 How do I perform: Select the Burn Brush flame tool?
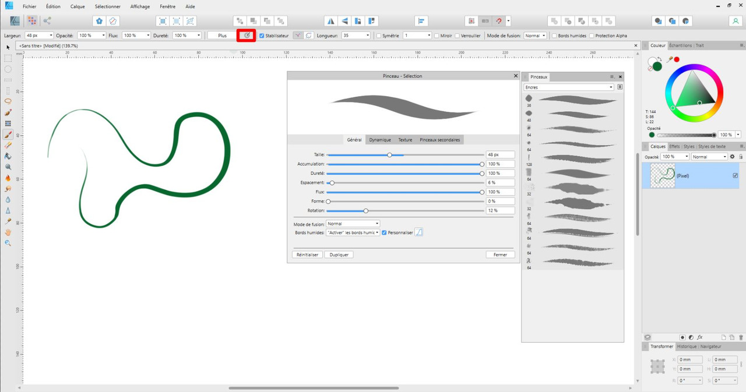pyautogui.click(x=8, y=178)
